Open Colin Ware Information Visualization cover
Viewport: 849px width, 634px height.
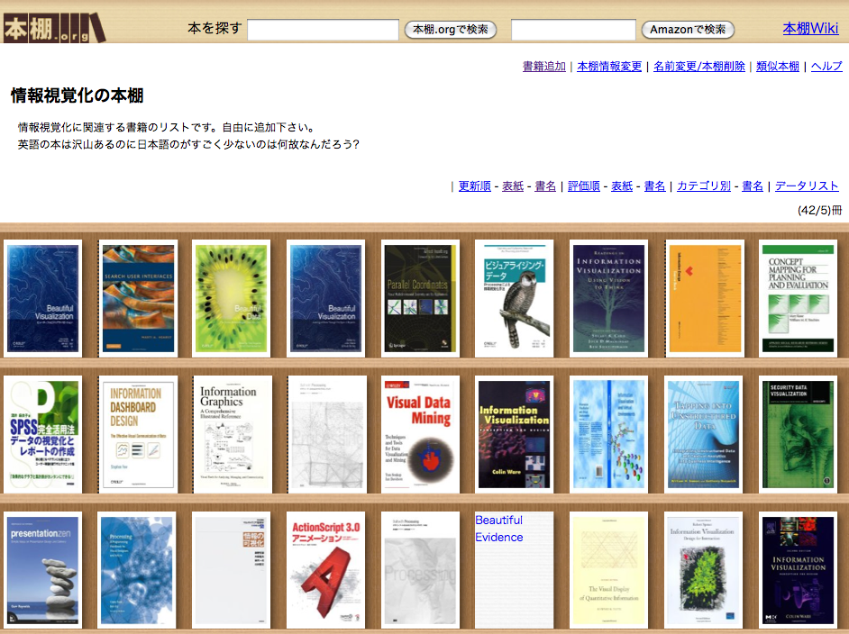click(514, 434)
